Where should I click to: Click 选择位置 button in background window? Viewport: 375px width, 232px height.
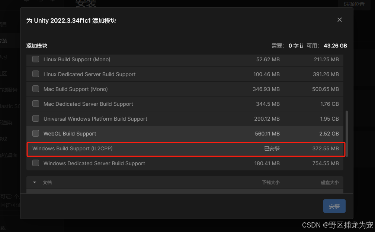(354, 4)
